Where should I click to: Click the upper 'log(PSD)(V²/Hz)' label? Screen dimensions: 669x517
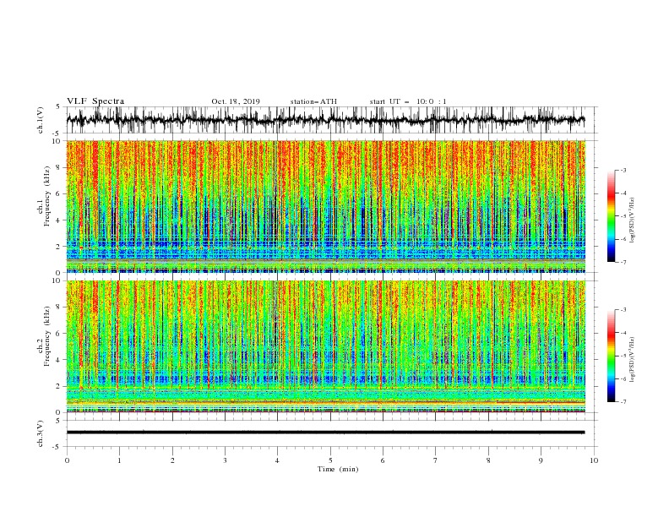click(x=632, y=220)
